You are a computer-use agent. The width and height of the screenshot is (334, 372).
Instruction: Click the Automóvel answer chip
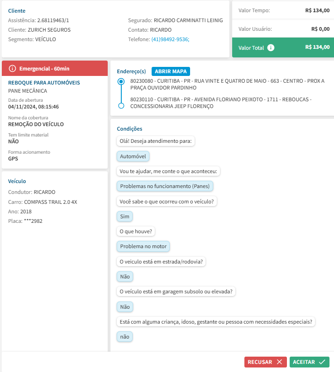coord(133,156)
